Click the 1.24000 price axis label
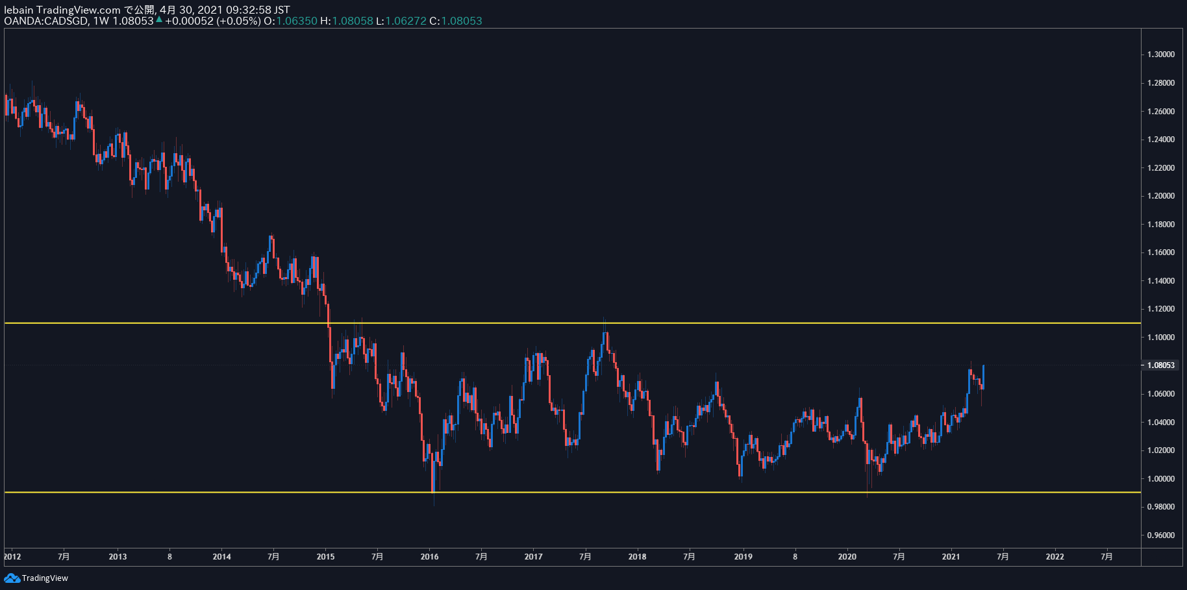This screenshot has height=590, width=1187. [1161, 140]
